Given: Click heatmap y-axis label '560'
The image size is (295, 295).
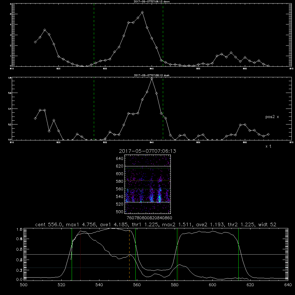Looking at the screenshot, I should coord(119,189).
